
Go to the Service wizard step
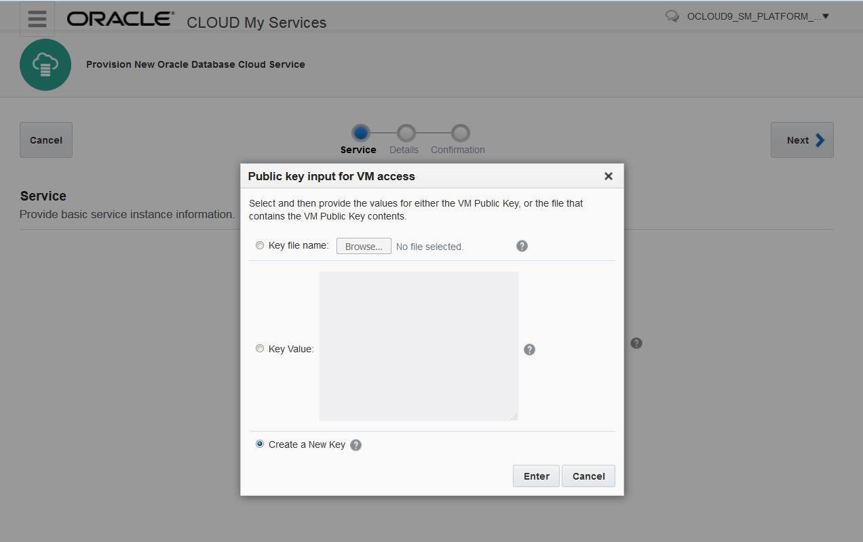pyautogui.click(x=361, y=133)
